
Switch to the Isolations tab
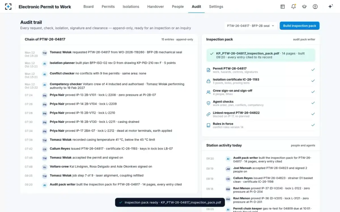131,7
